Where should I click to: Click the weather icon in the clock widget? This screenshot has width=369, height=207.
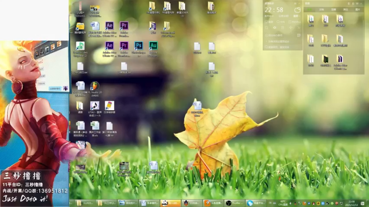point(298,10)
